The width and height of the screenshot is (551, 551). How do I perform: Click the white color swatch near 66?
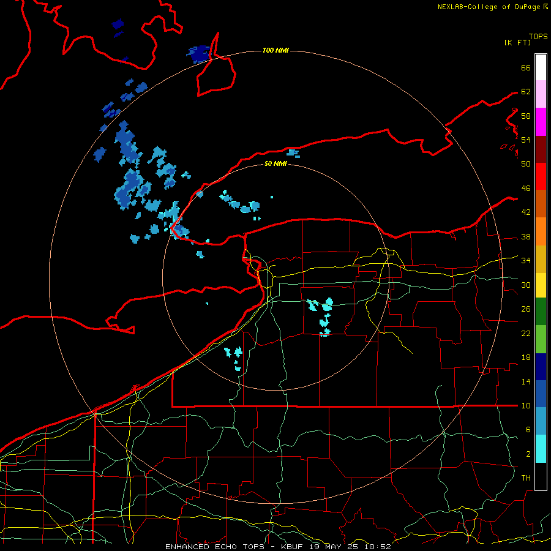541,67
